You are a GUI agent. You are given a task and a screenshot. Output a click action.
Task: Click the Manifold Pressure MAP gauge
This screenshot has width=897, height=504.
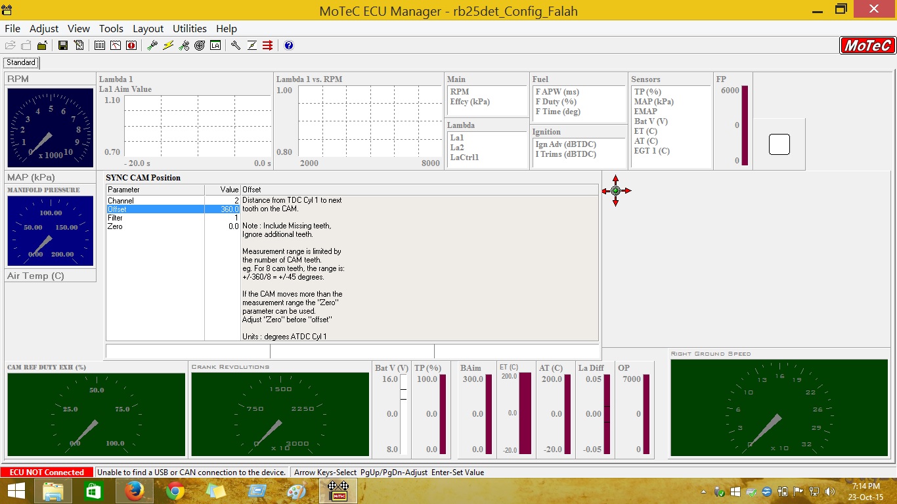(x=51, y=230)
